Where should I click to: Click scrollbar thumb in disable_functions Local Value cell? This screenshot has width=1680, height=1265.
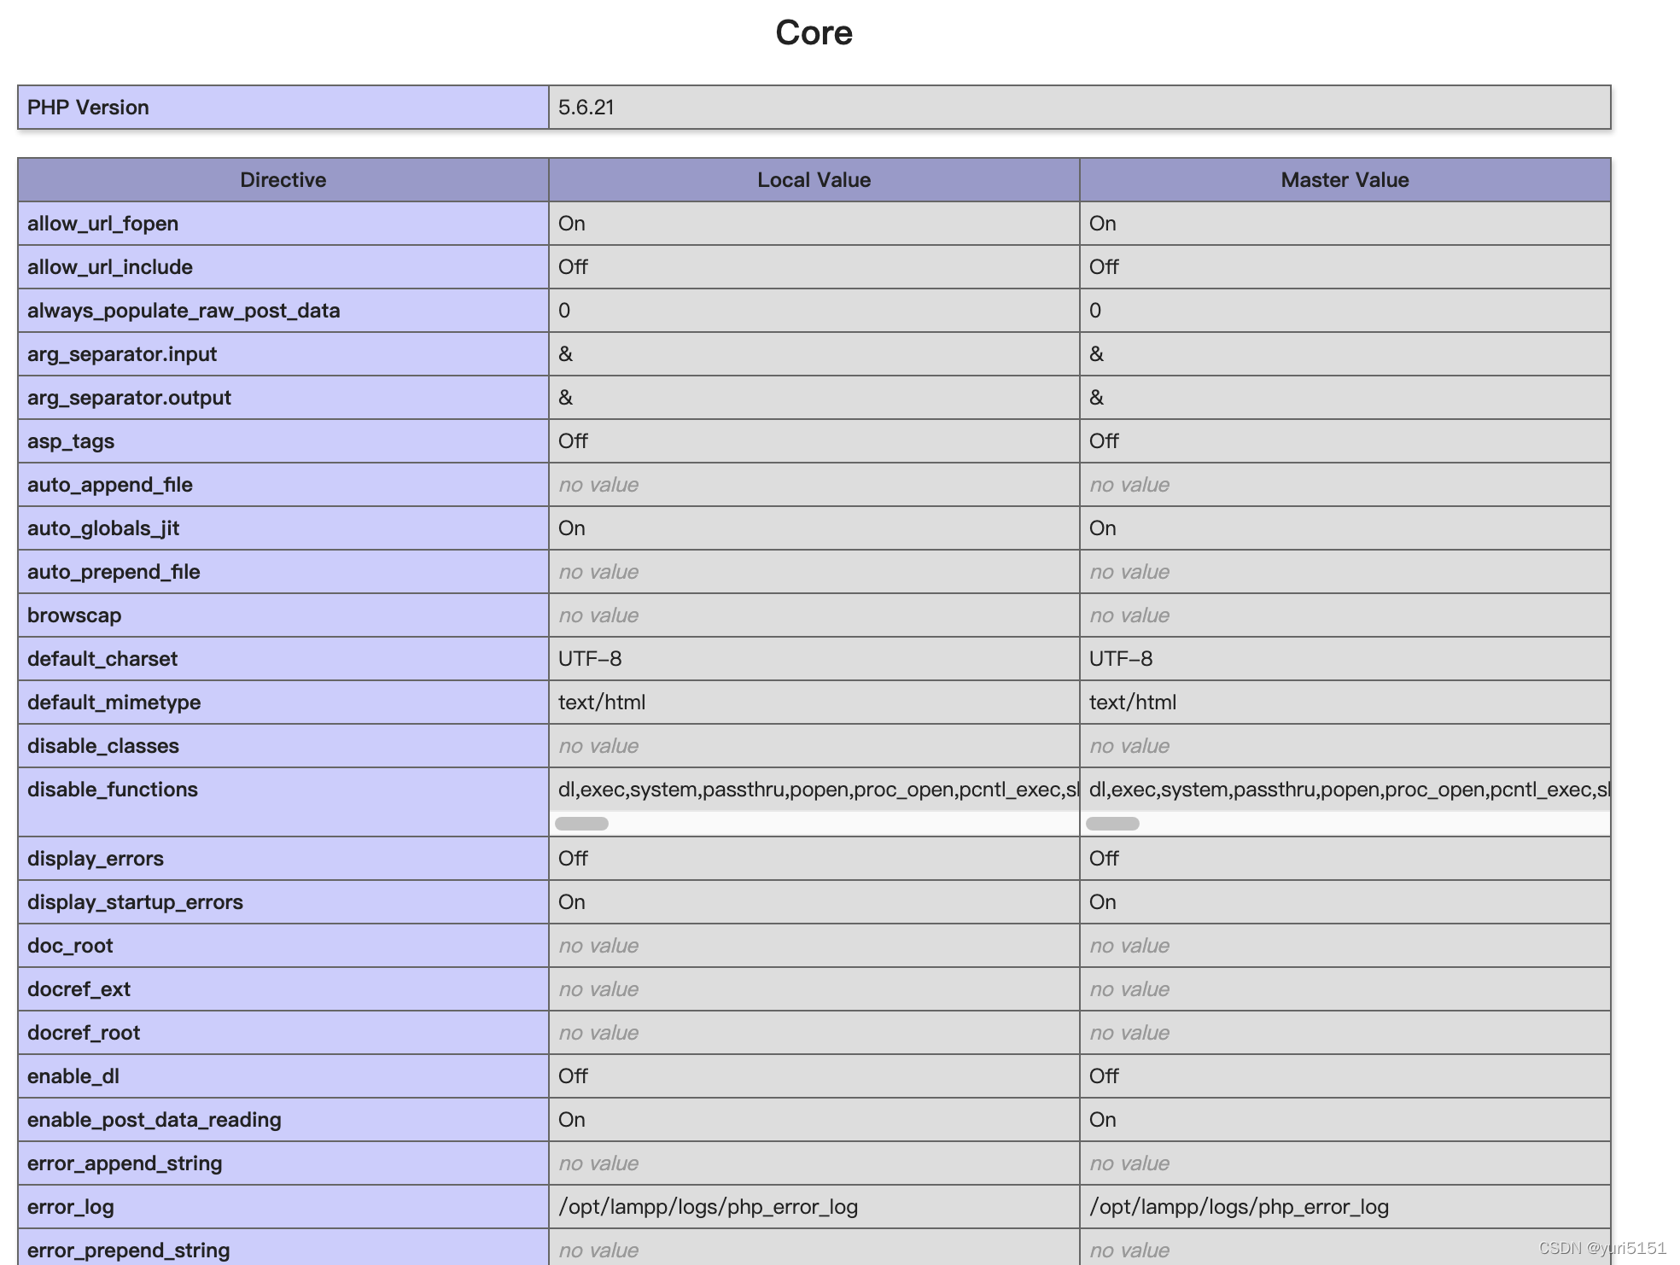point(581,824)
